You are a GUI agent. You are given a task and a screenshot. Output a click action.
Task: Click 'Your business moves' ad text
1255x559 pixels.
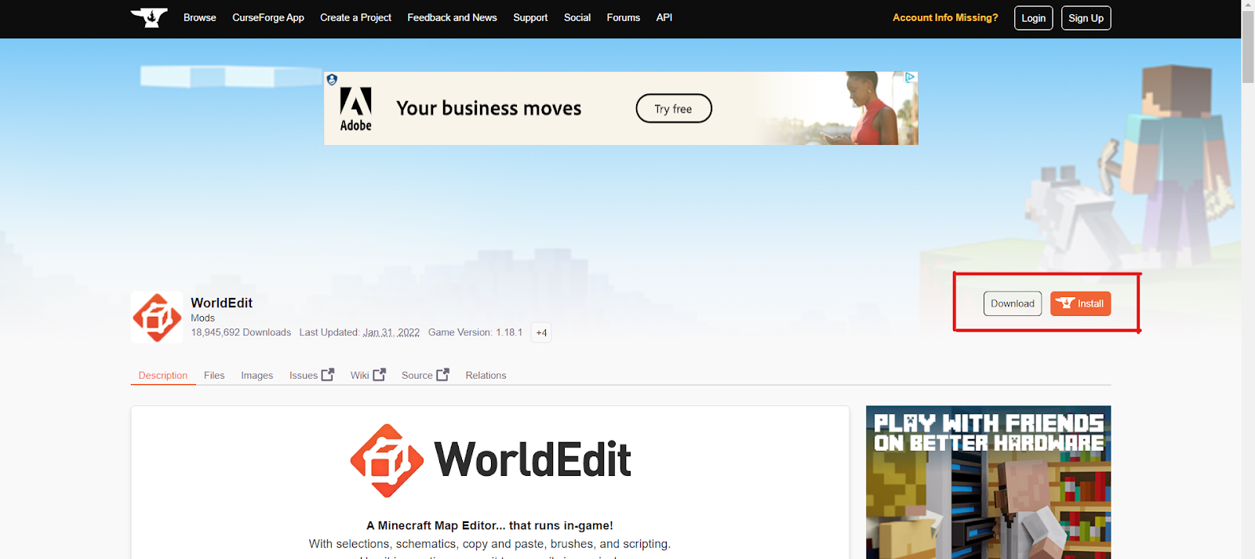(x=489, y=108)
